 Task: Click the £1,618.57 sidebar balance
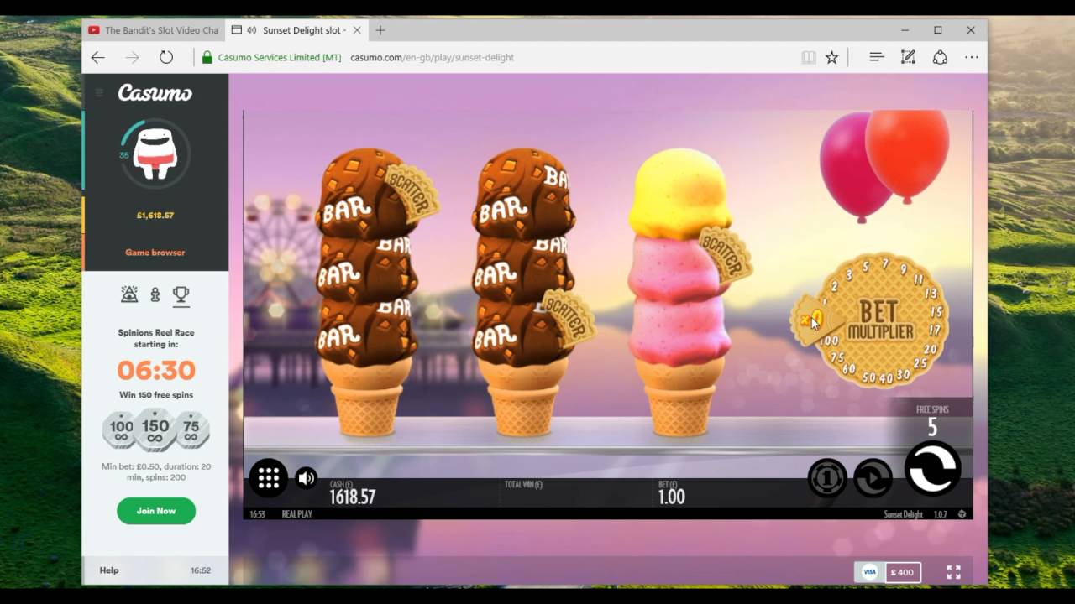click(155, 216)
